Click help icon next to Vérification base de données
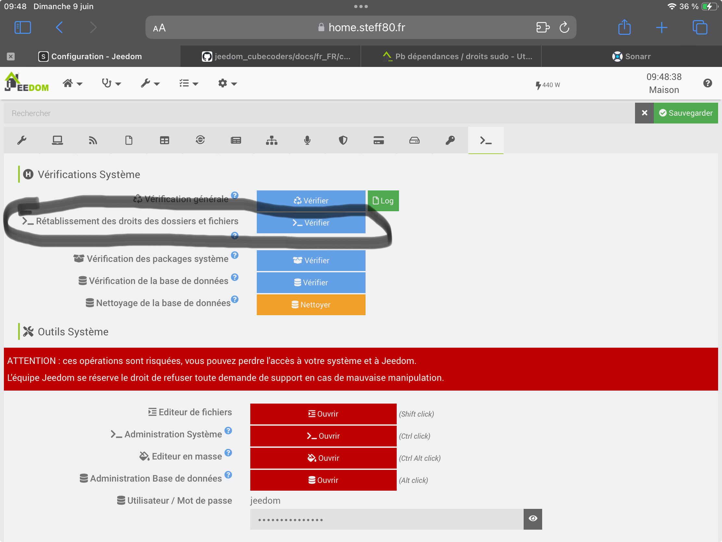 235,277
